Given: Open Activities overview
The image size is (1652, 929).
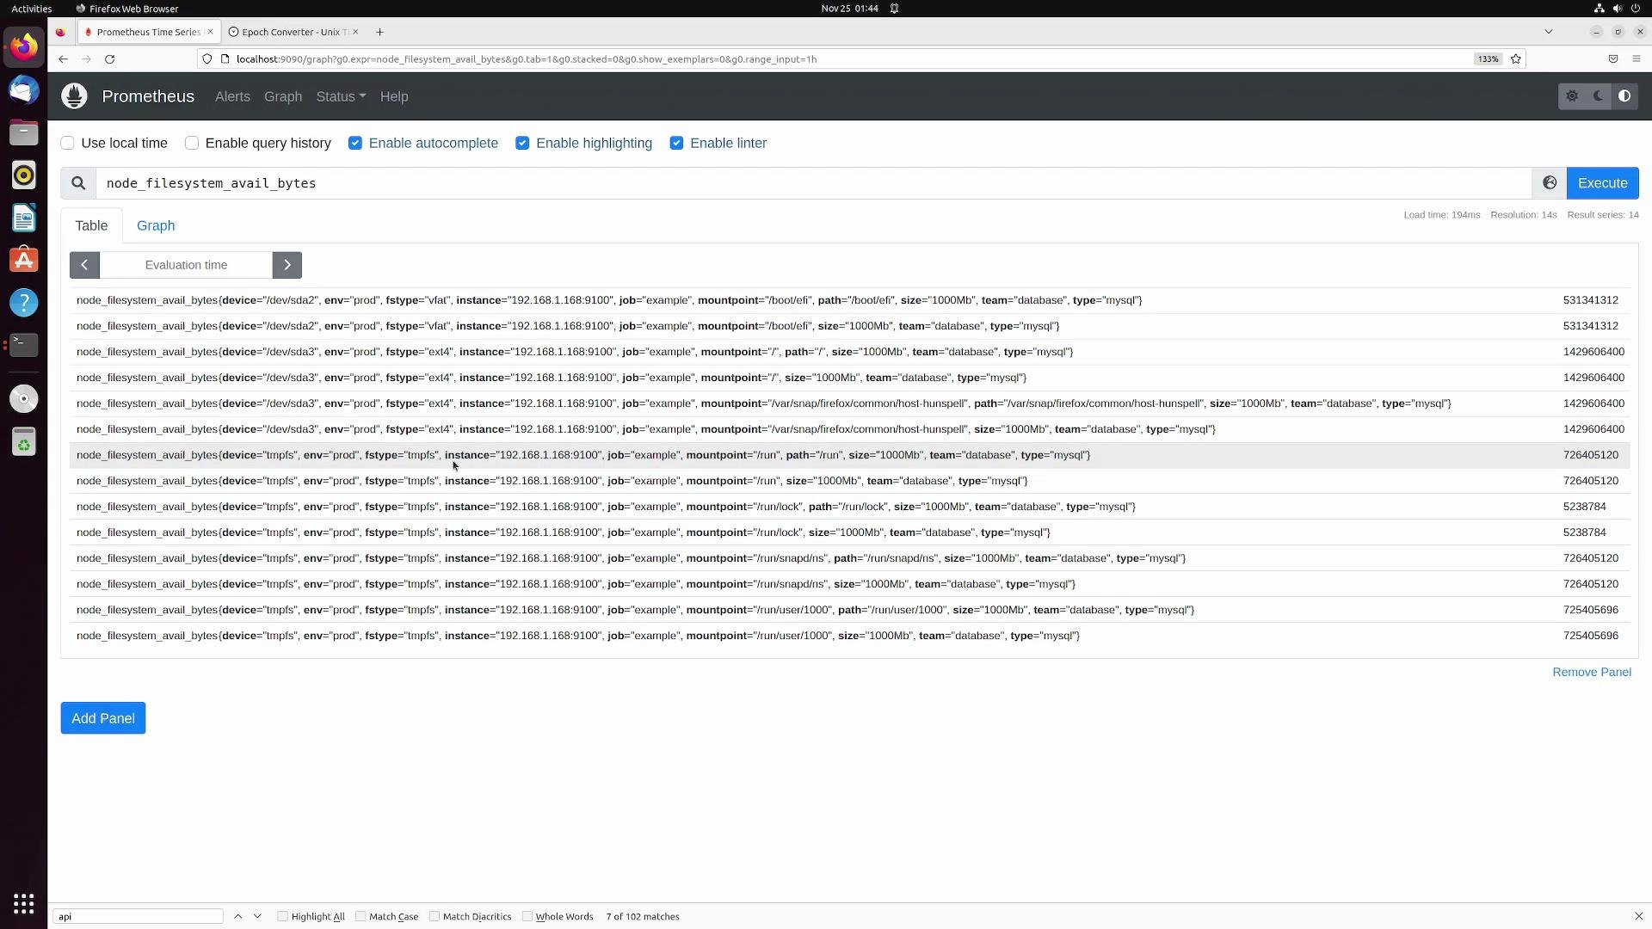Looking at the screenshot, I should point(31,9).
